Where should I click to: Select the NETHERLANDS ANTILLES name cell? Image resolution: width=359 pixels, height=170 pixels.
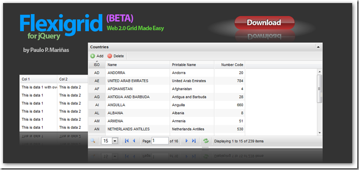138,129
